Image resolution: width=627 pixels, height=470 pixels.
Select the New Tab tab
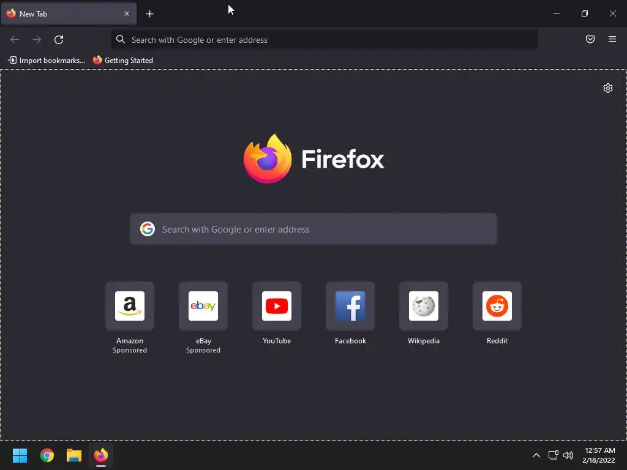pyautogui.click(x=69, y=13)
